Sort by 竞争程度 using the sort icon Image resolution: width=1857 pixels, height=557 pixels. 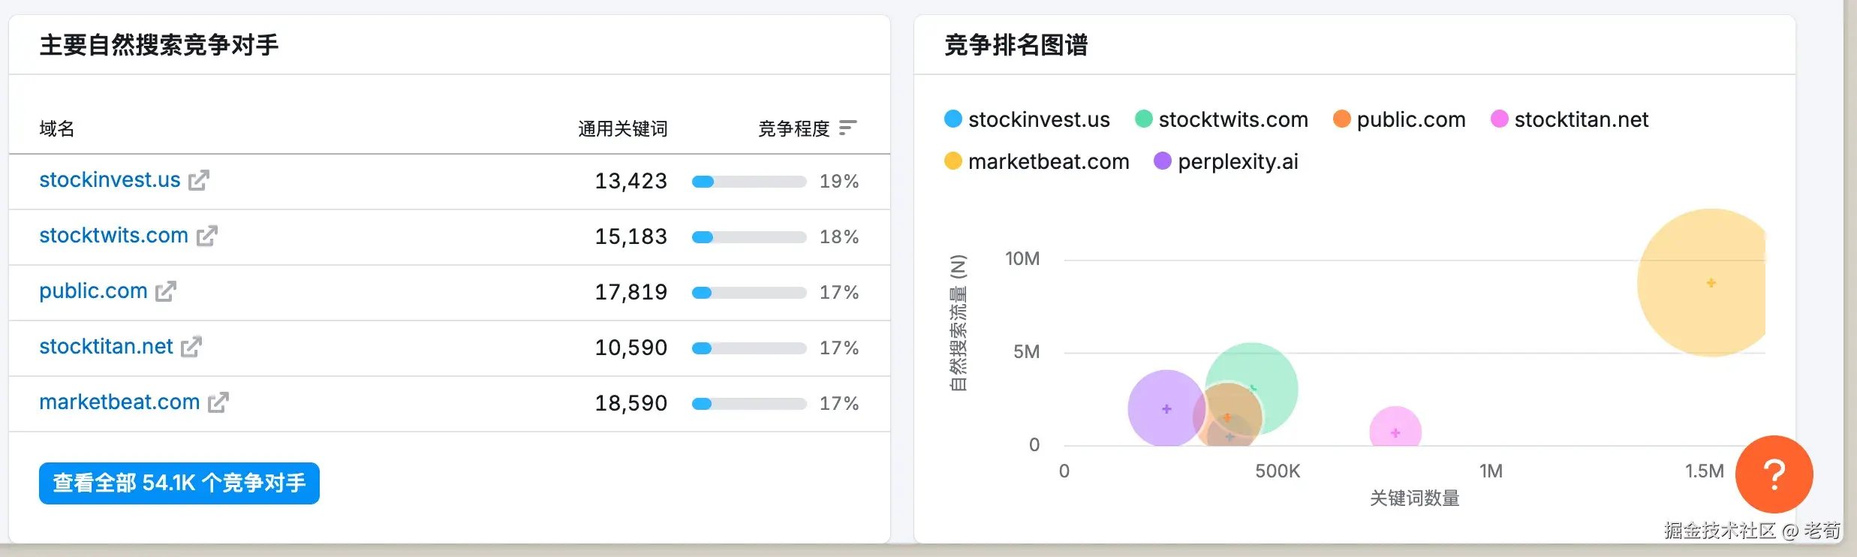click(847, 128)
